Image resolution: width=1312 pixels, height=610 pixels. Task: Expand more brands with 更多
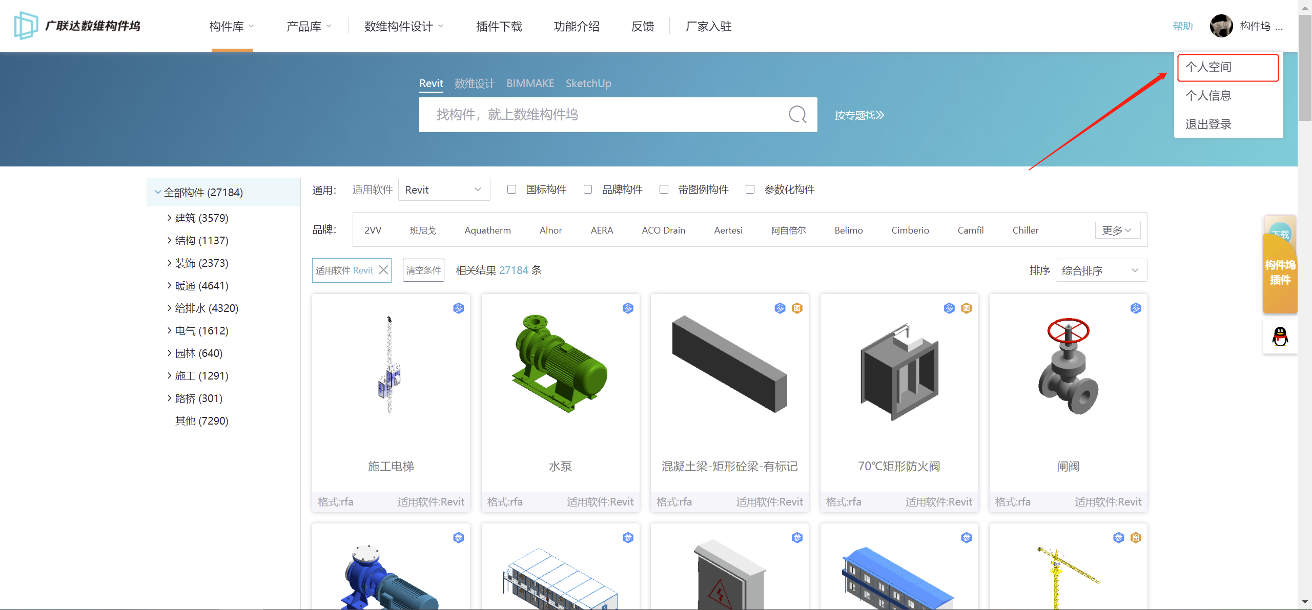1118,230
